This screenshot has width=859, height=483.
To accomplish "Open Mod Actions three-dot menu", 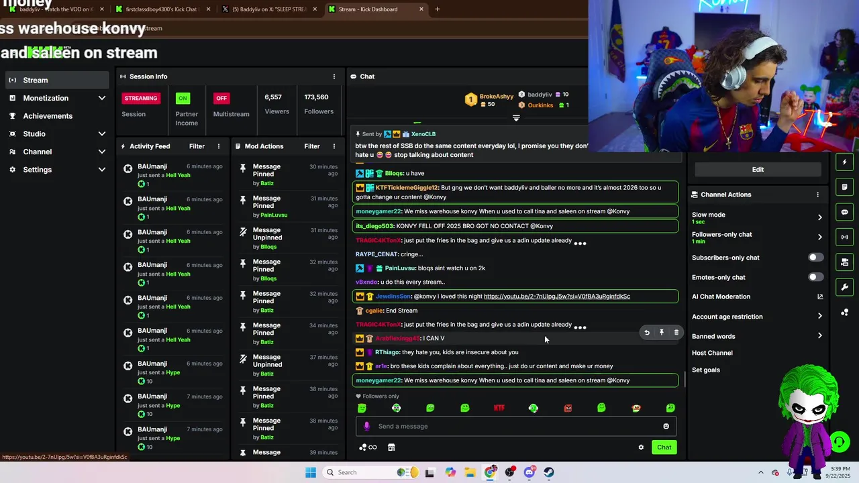I will point(334,146).
